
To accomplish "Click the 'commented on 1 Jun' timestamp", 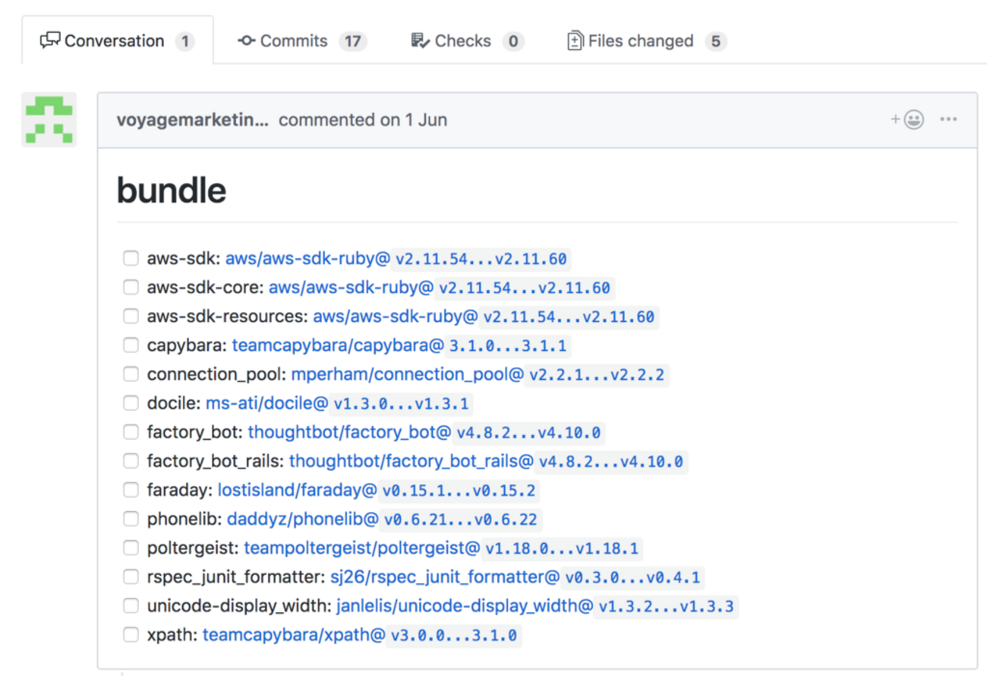I will click(x=363, y=120).
